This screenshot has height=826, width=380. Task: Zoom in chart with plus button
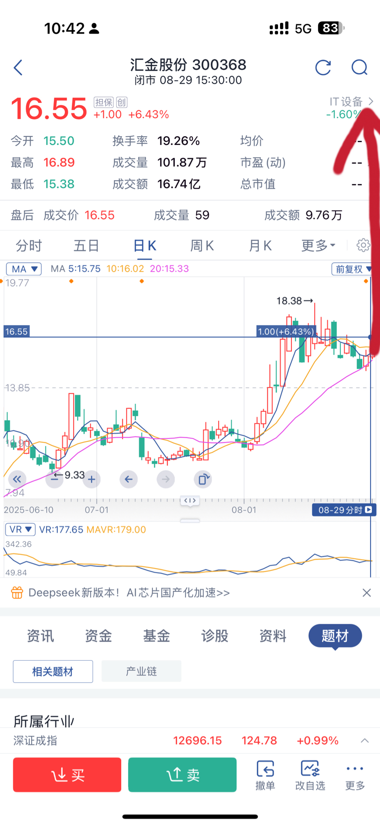coord(92,479)
